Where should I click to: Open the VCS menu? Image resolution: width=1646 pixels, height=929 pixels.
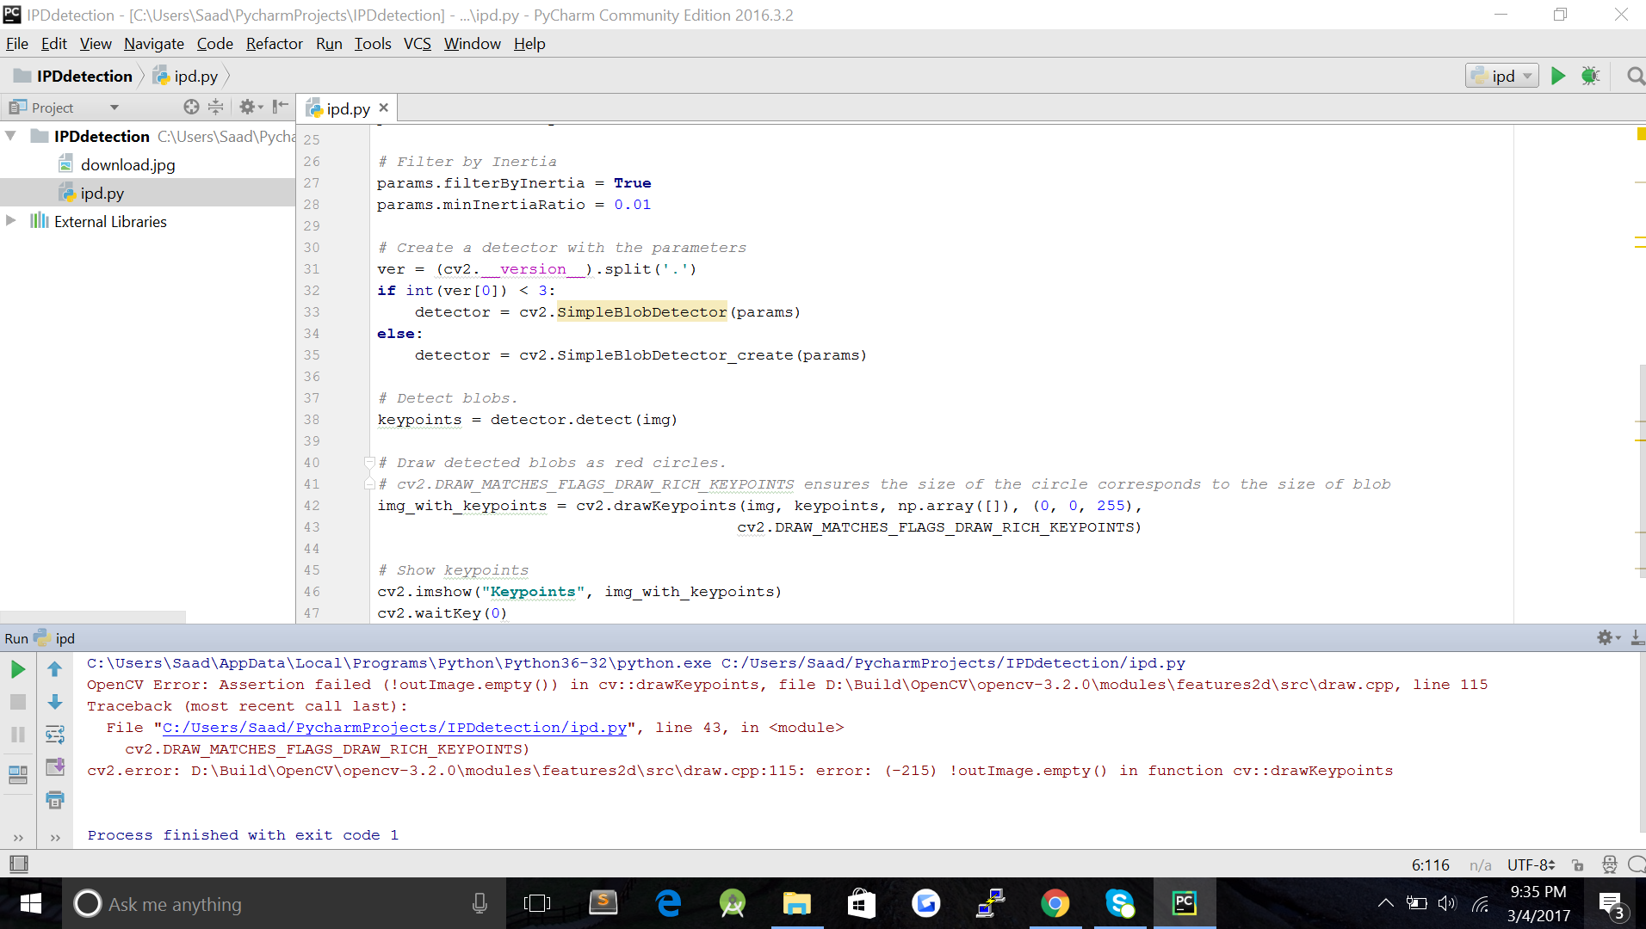pos(417,44)
